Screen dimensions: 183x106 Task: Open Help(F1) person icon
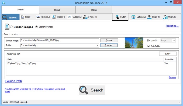tap(149, 17)
